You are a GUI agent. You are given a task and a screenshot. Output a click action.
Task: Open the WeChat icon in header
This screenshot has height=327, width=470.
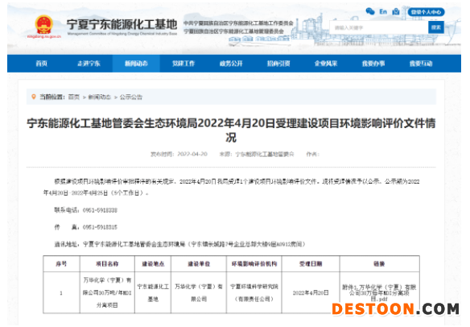tap(370, 12)
